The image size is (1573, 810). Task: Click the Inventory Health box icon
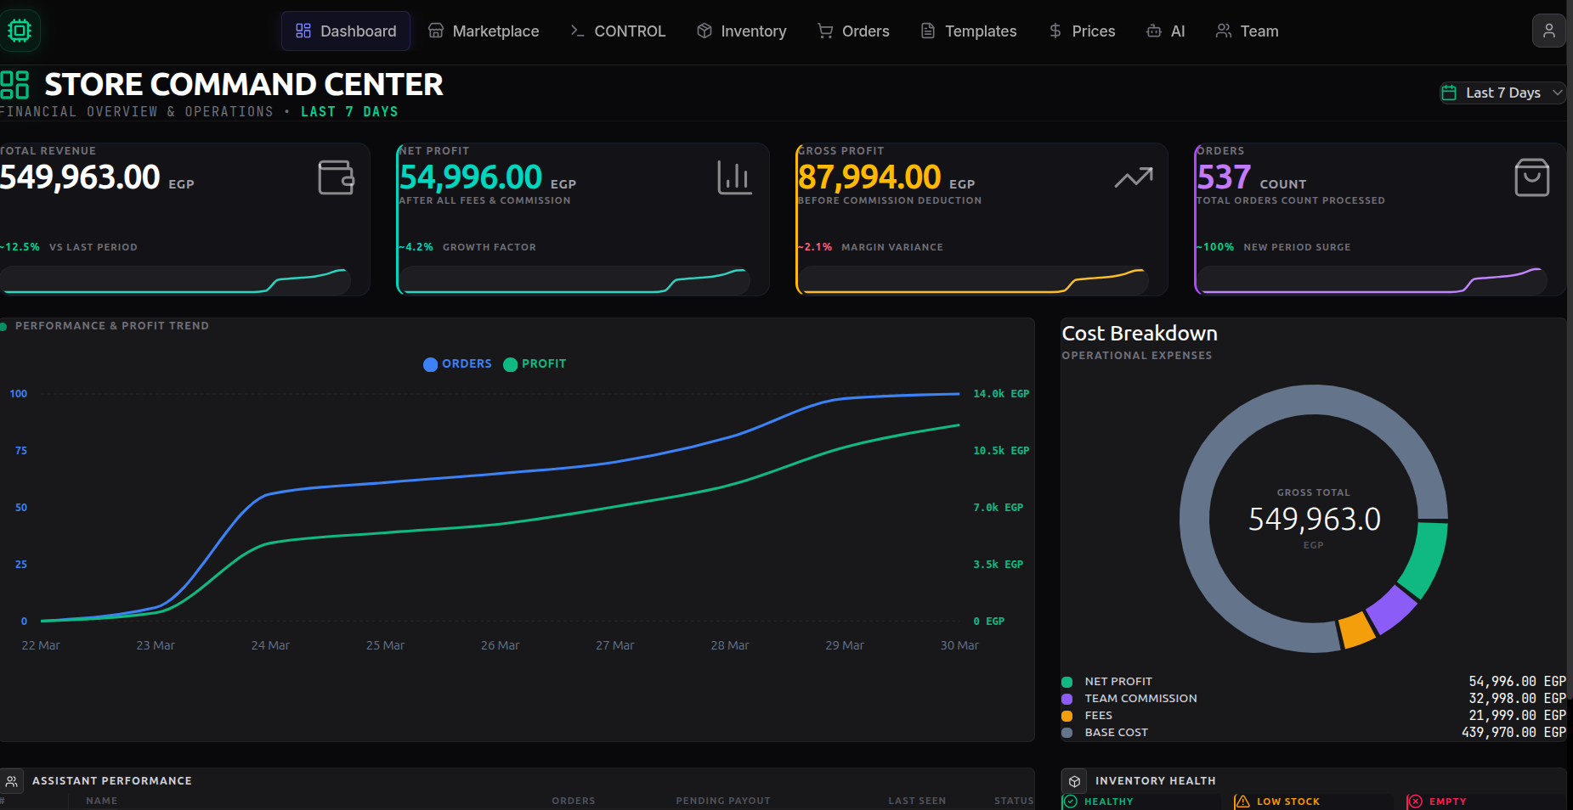[x=1074, y=781]
